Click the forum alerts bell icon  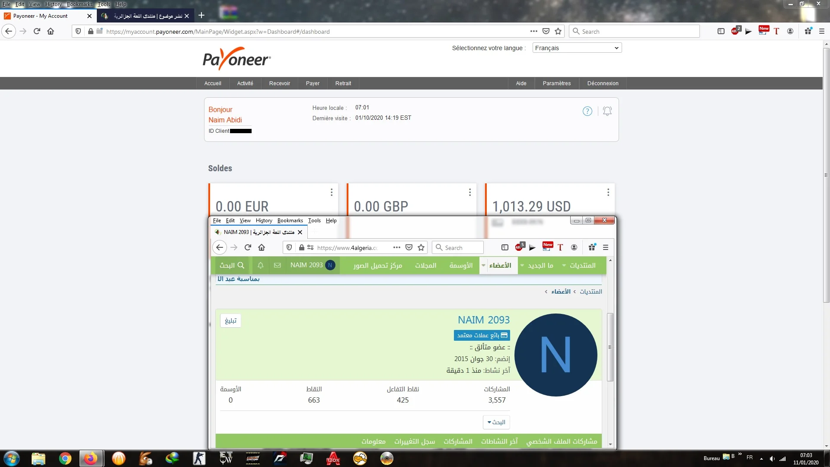(261, 265)
